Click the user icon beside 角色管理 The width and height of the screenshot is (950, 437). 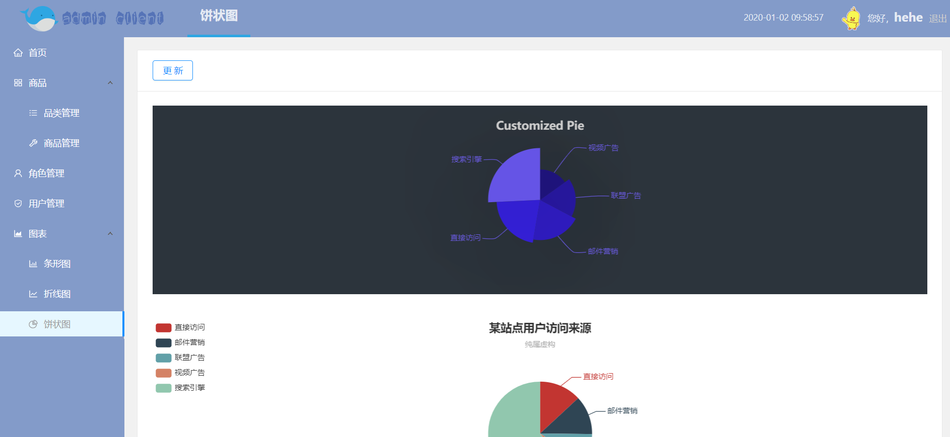(x=18, y=173)
